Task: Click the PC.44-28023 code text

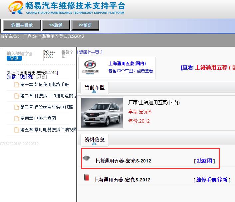Action: pyautogui.click(x=49, y=54)
